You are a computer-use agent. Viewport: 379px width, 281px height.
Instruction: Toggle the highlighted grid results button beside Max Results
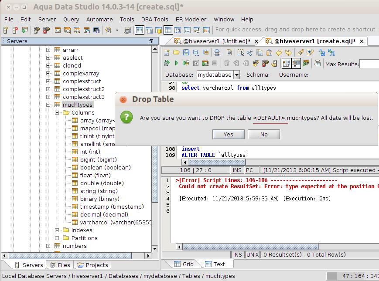287,63
